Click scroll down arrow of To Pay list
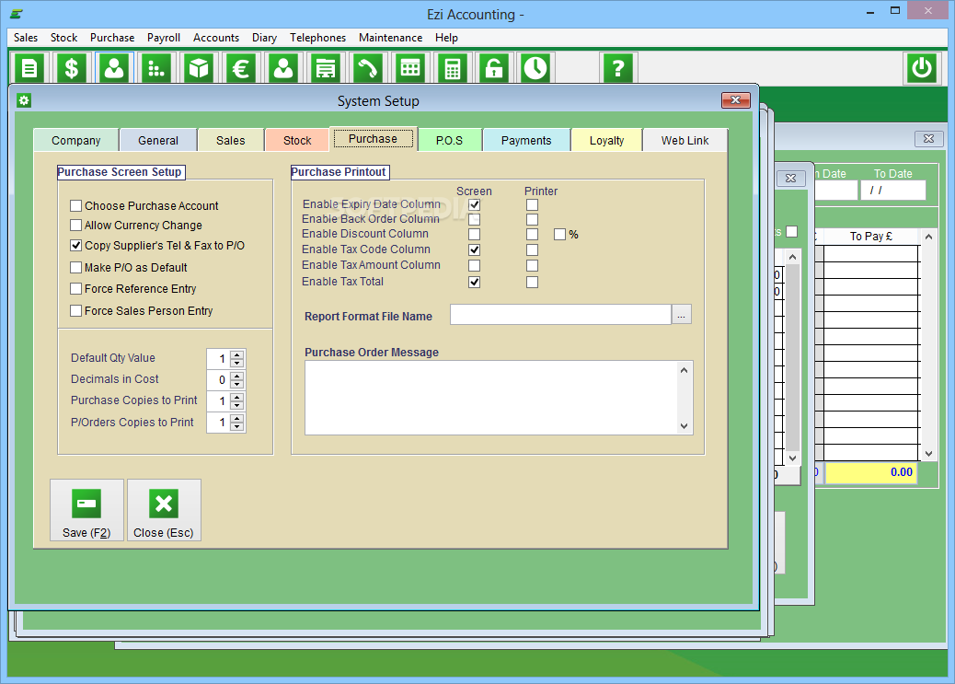This screenshot has height=684, width=955. [928, 454]
